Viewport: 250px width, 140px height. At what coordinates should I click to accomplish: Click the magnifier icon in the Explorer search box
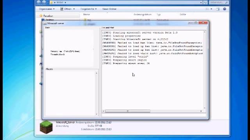coord(227,2)
